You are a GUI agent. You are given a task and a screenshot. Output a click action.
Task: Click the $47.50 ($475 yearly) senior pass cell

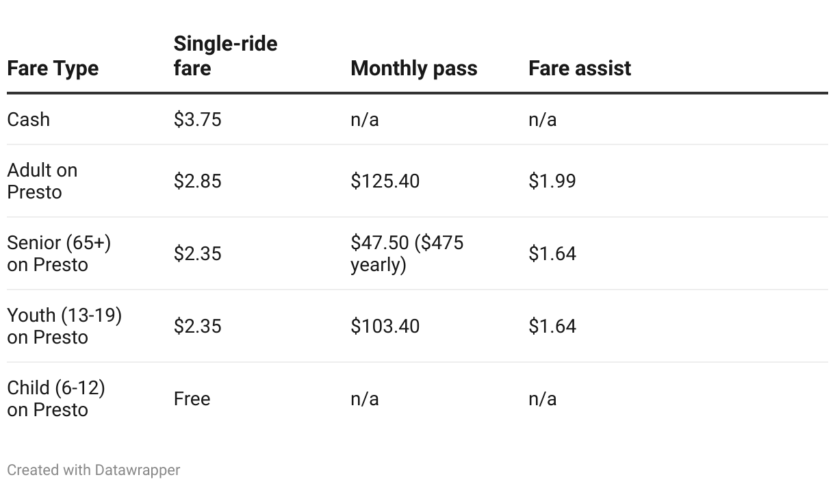407,254
